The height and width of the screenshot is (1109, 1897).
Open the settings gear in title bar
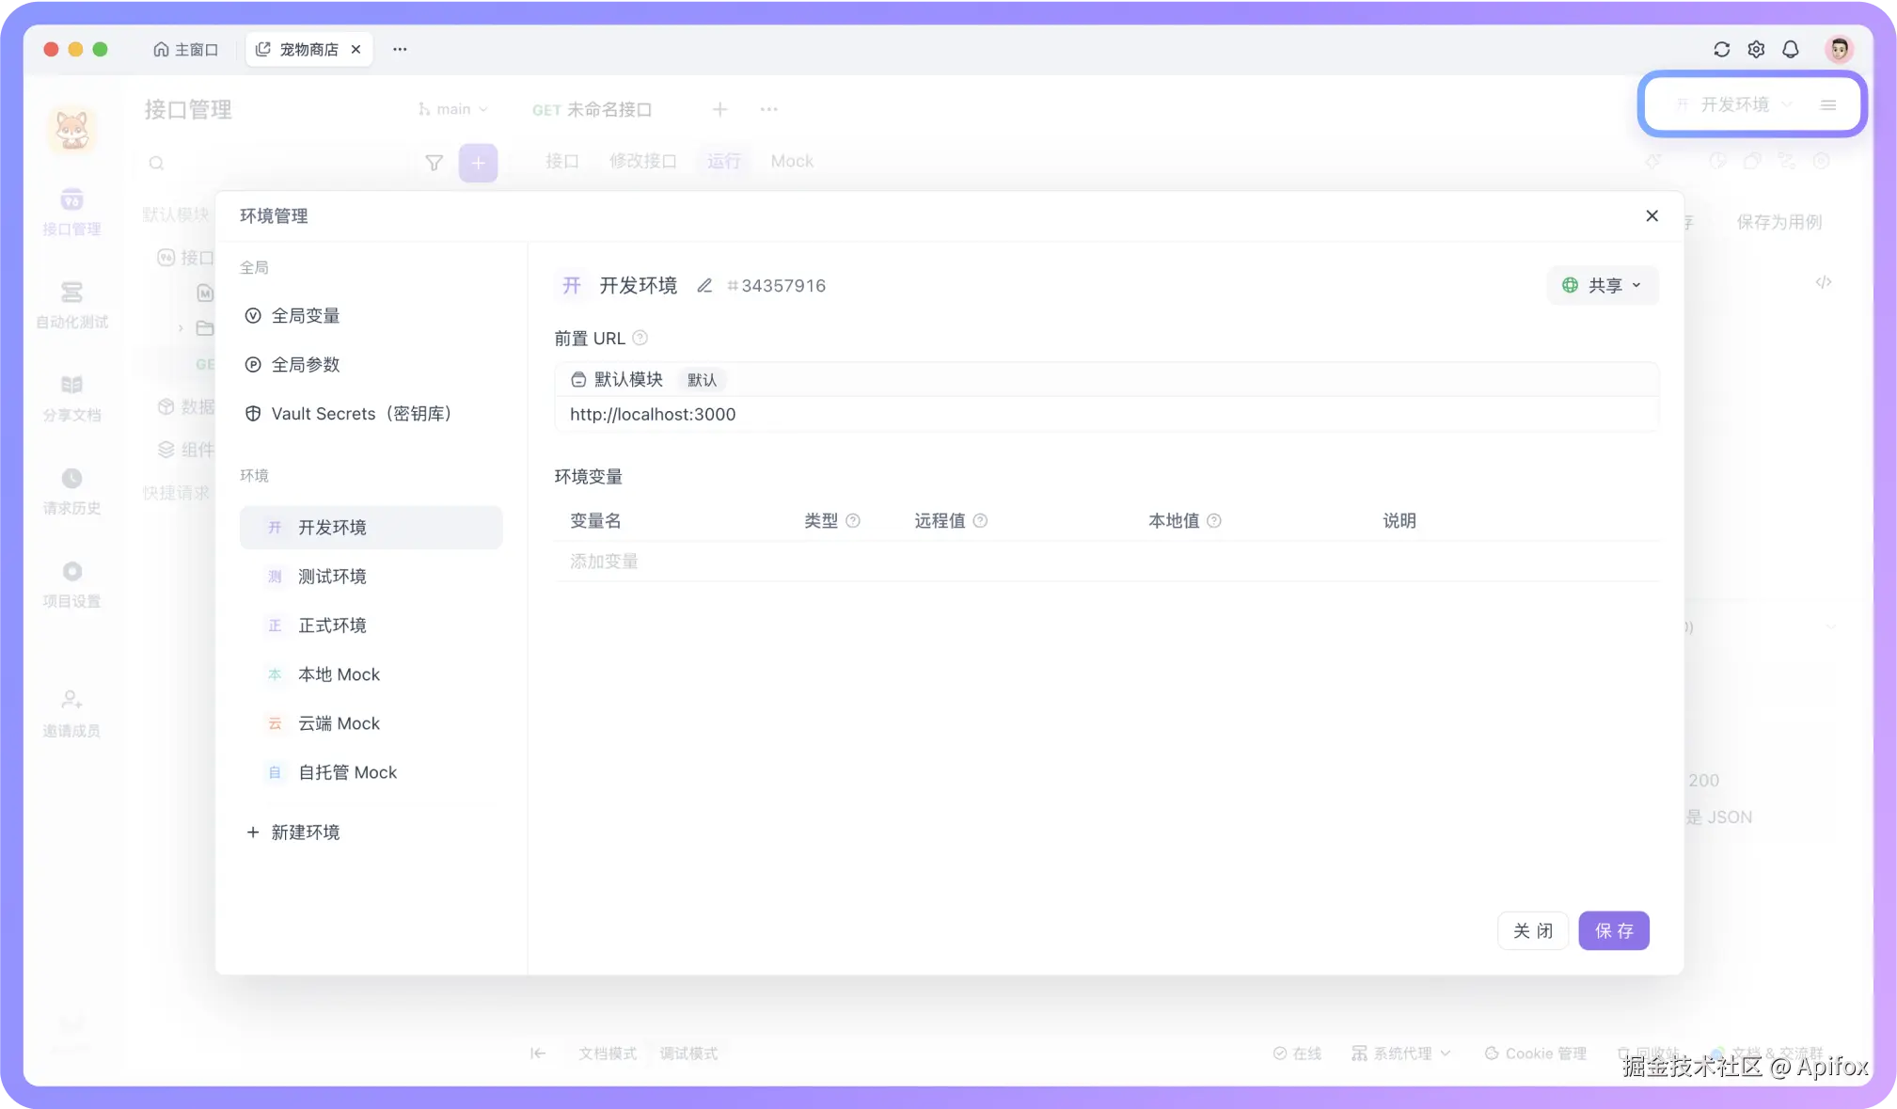coord(1756,50)
